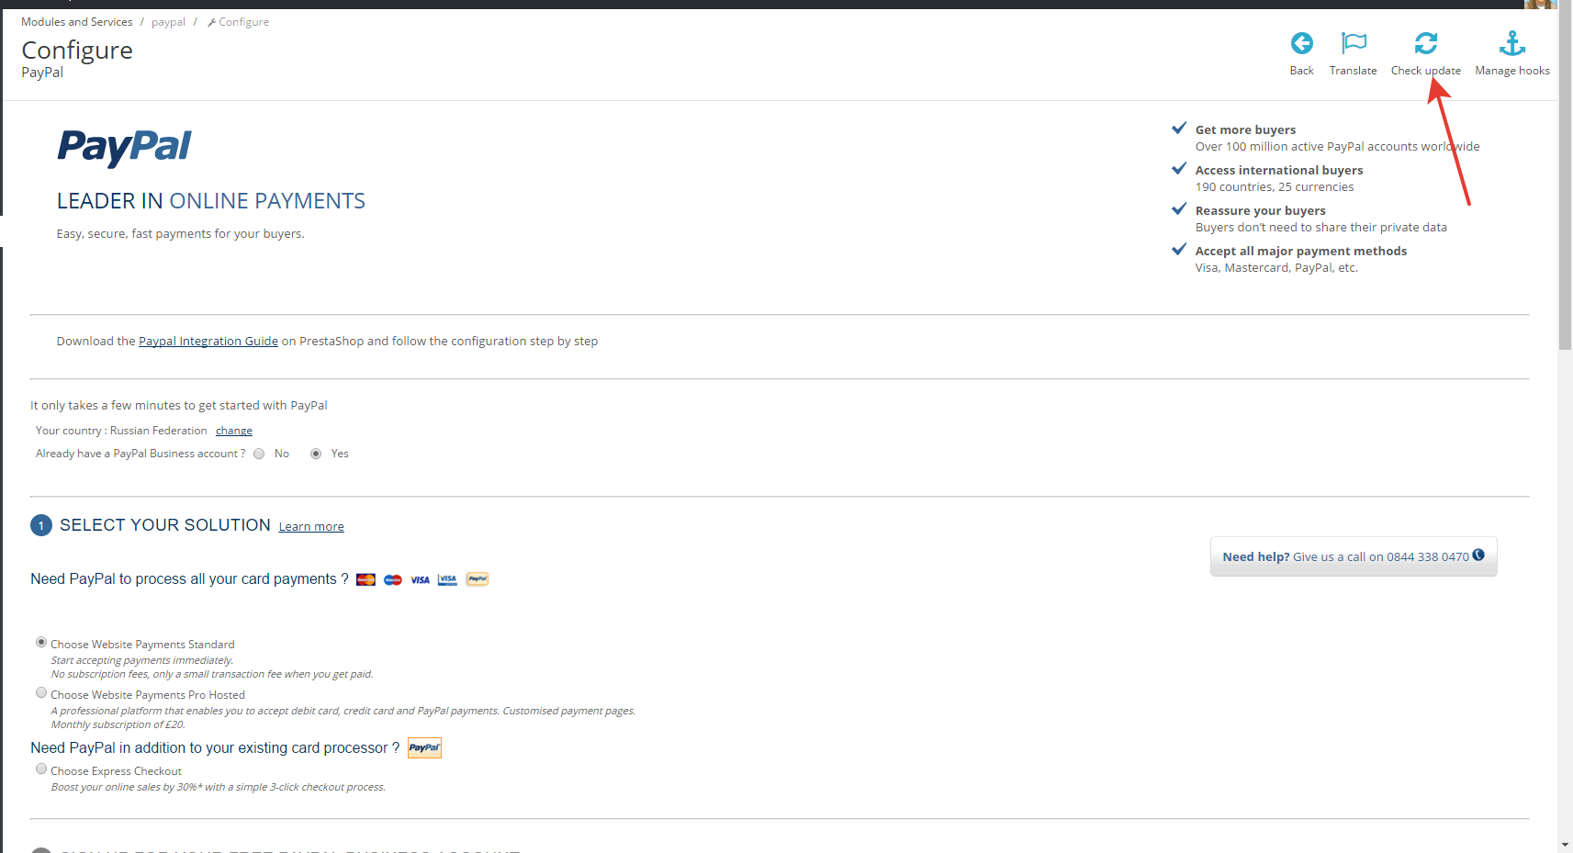Click the PayPal subtitle under Configure

(42, 73)
